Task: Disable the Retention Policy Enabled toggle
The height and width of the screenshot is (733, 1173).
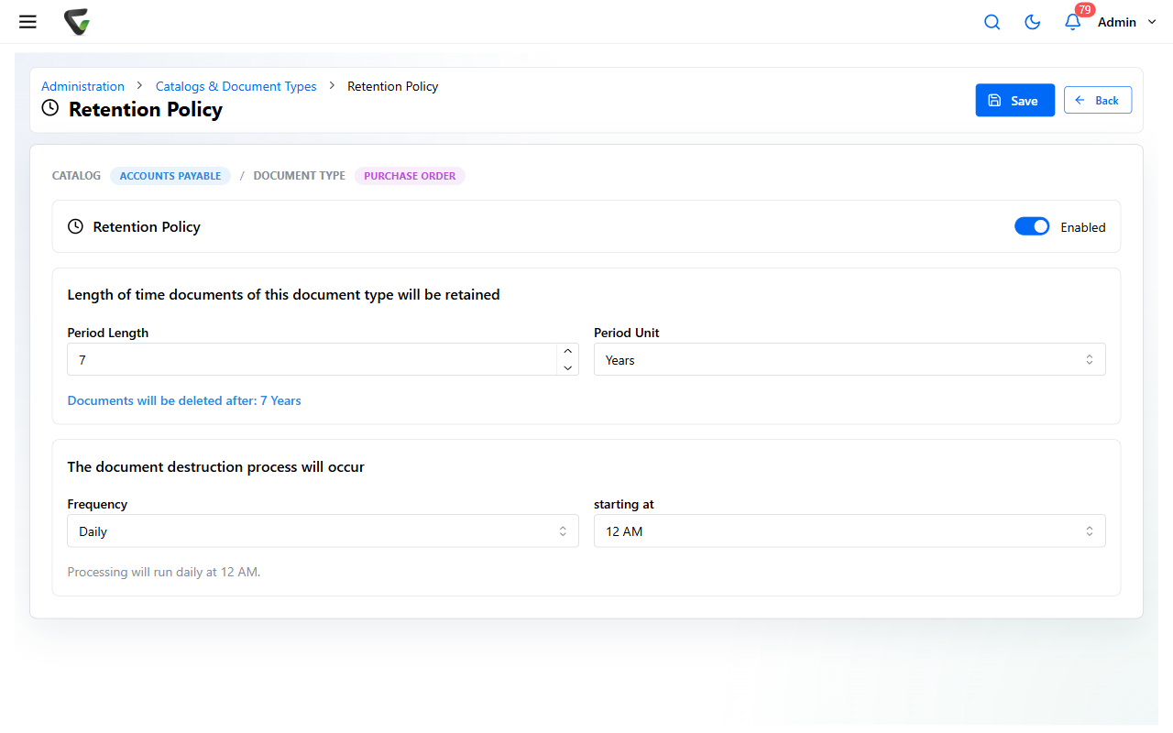Action: [1032, 226]
